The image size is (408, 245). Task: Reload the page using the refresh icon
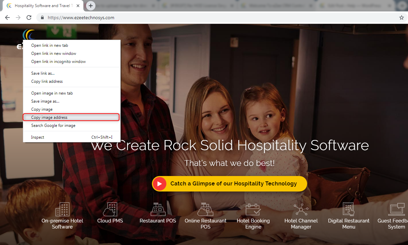[x=29, y=17]
